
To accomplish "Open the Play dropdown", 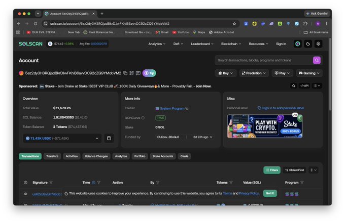I will point(282,73).
